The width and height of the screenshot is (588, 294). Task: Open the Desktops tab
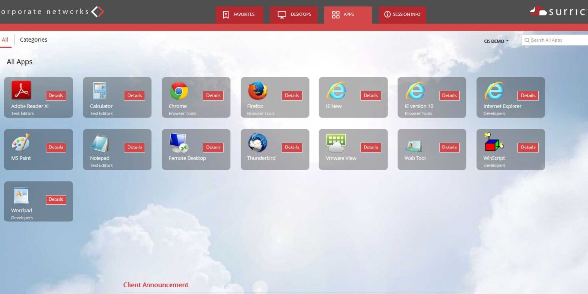[x=294, y=15]
